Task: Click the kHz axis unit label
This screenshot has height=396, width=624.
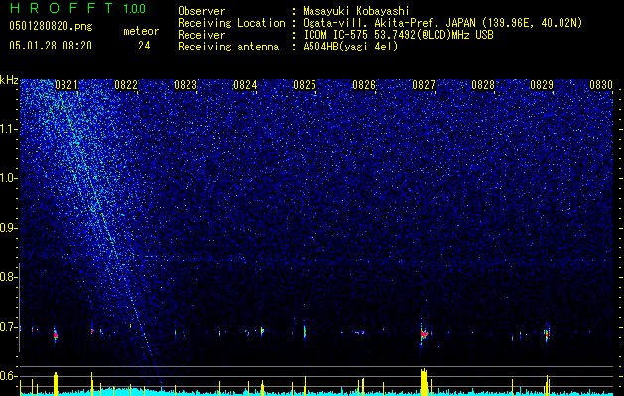Action: click(x=9, y=80)
